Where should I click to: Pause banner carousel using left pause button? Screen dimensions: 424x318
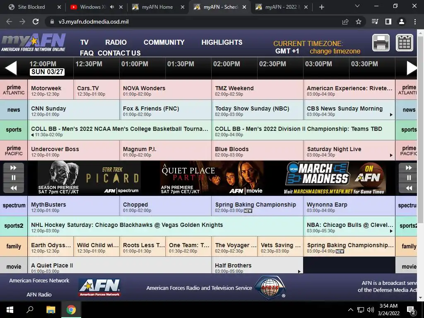(14, 178)
